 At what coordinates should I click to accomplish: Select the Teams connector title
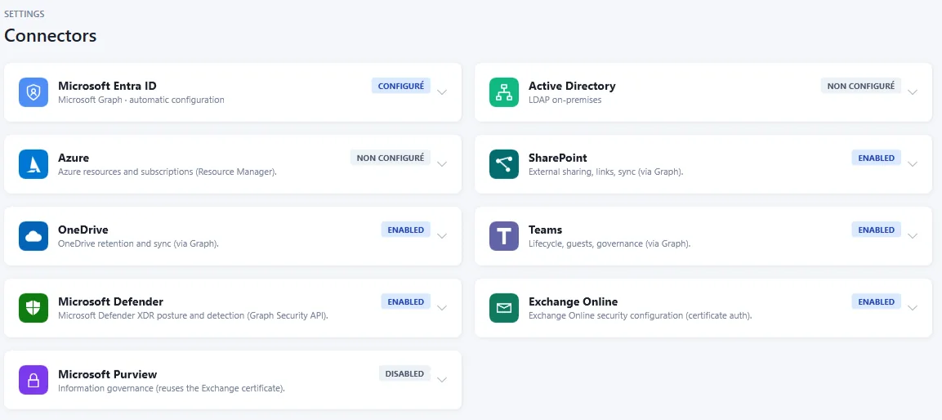click(x=545, y=230)
